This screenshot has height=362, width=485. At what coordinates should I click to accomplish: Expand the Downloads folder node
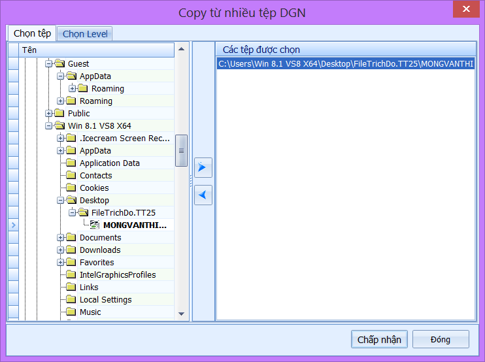61,250
